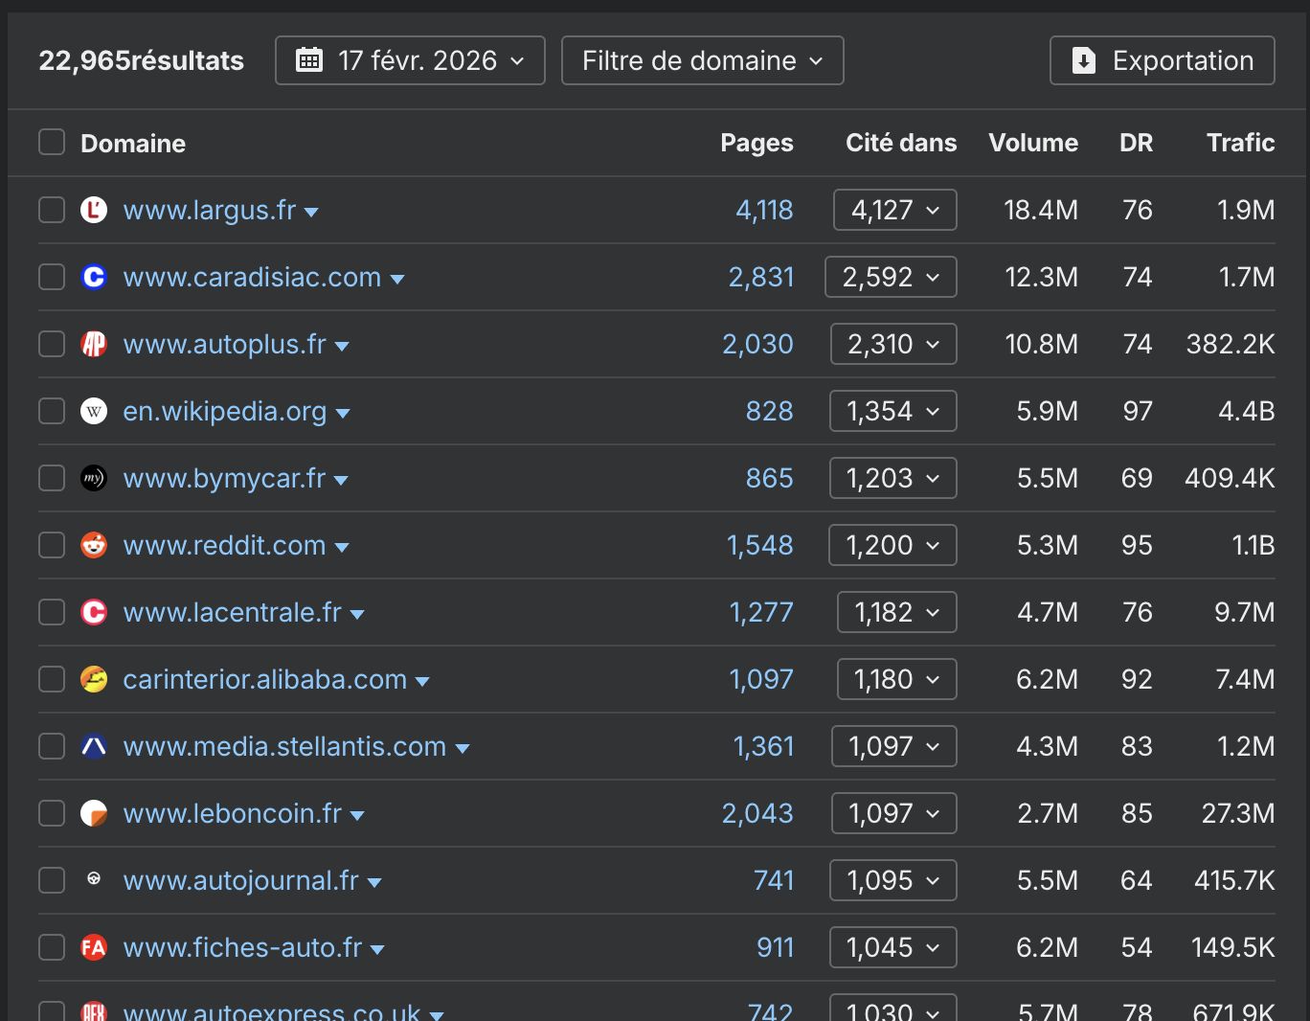Click the 2,030 pages value for autoplus.fr
This screenshot has height=1021, width=1310.
(758, 343)
